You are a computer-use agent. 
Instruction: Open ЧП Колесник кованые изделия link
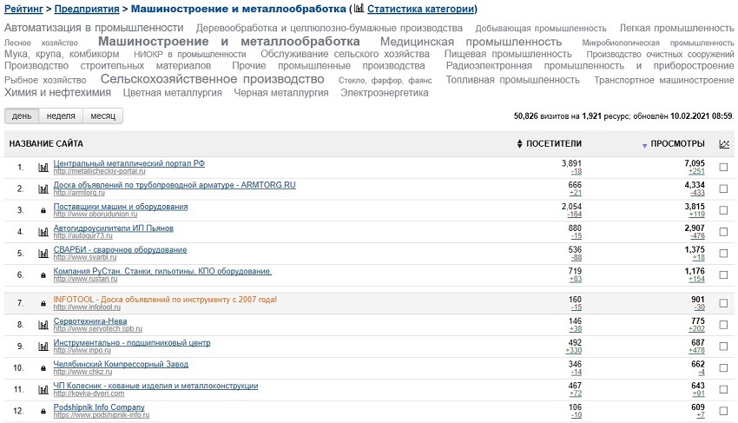pos(155,386)
